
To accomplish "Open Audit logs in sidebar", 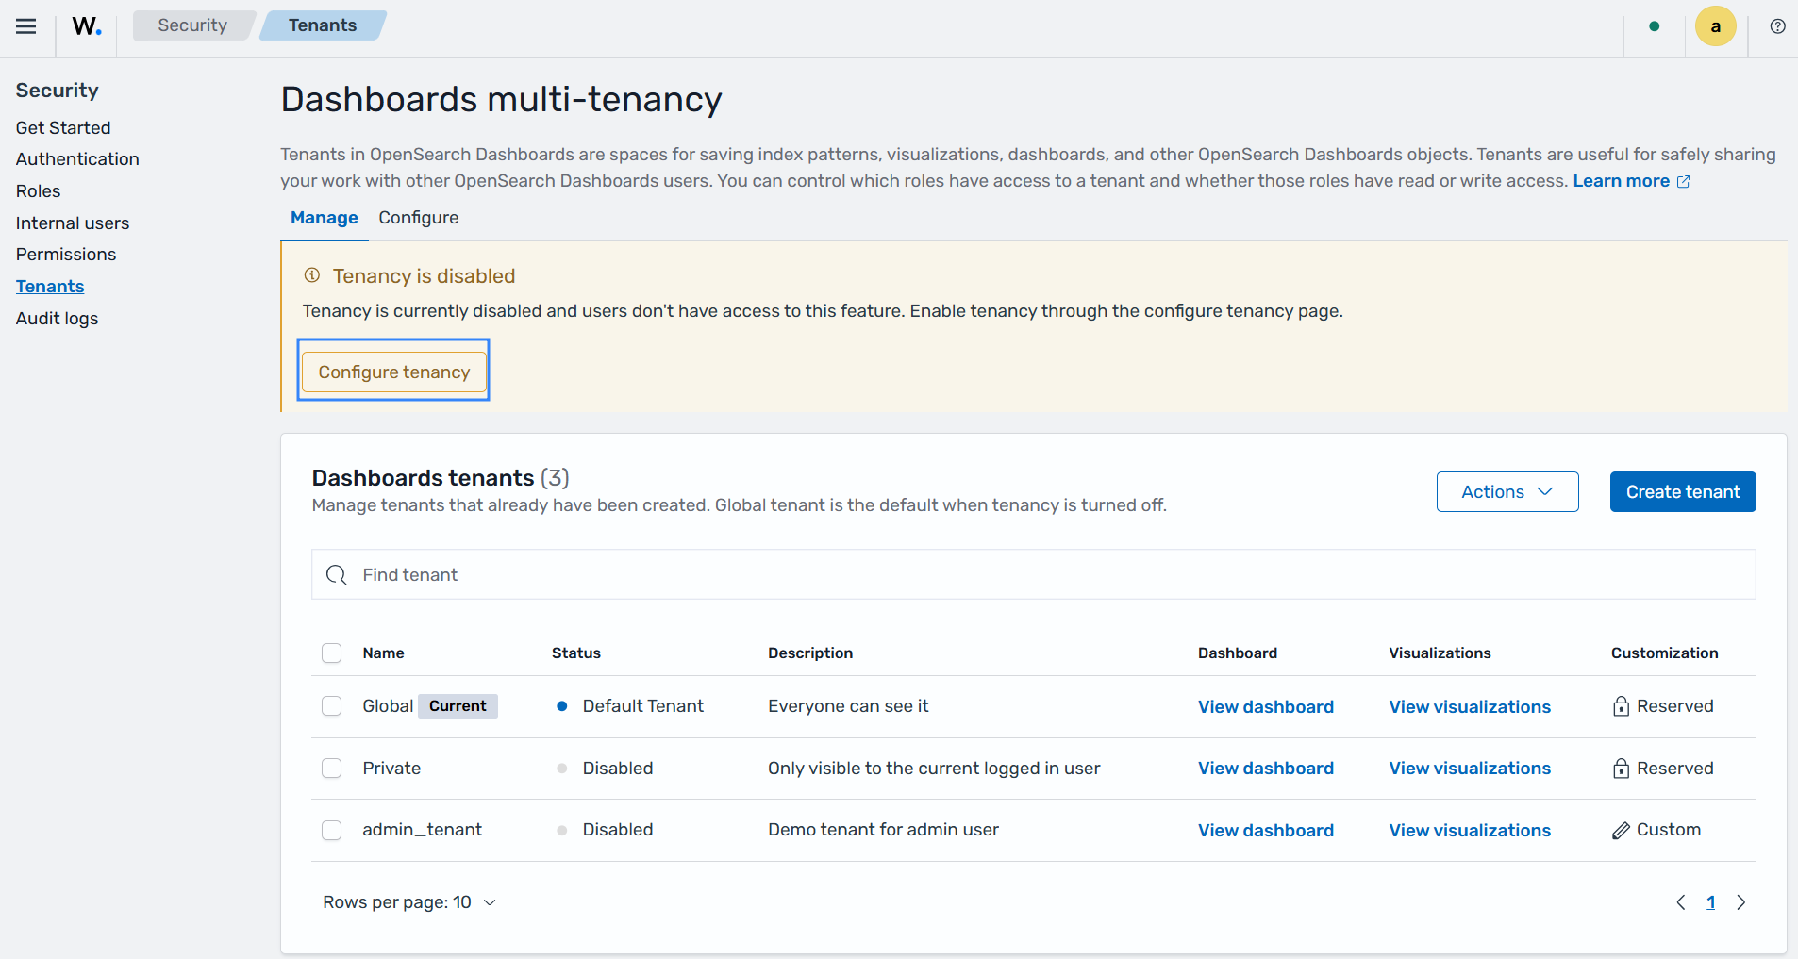I will pos(57,319).
